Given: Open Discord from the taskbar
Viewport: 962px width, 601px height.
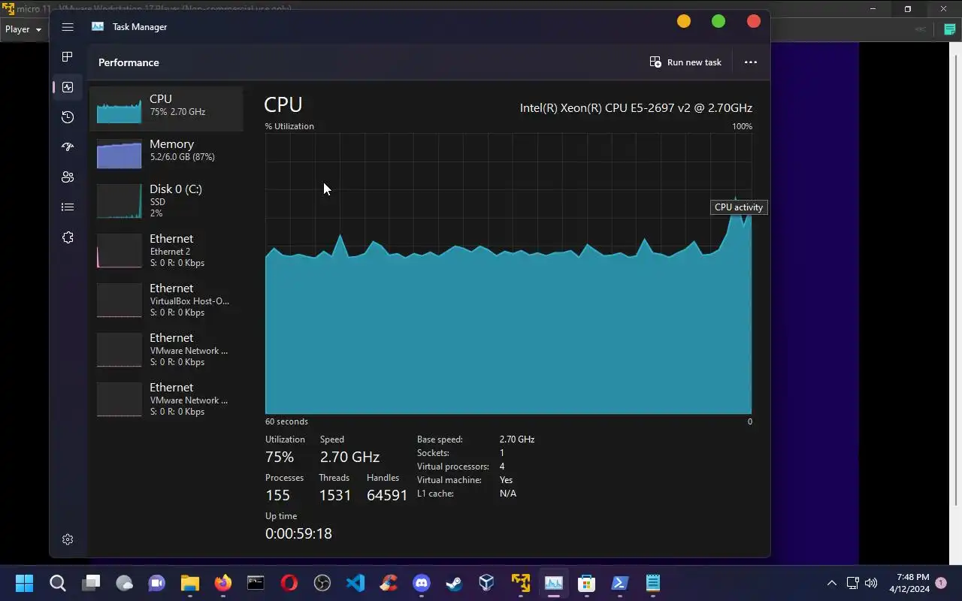Looking at the screenshot, I should (x=422, y=583).
